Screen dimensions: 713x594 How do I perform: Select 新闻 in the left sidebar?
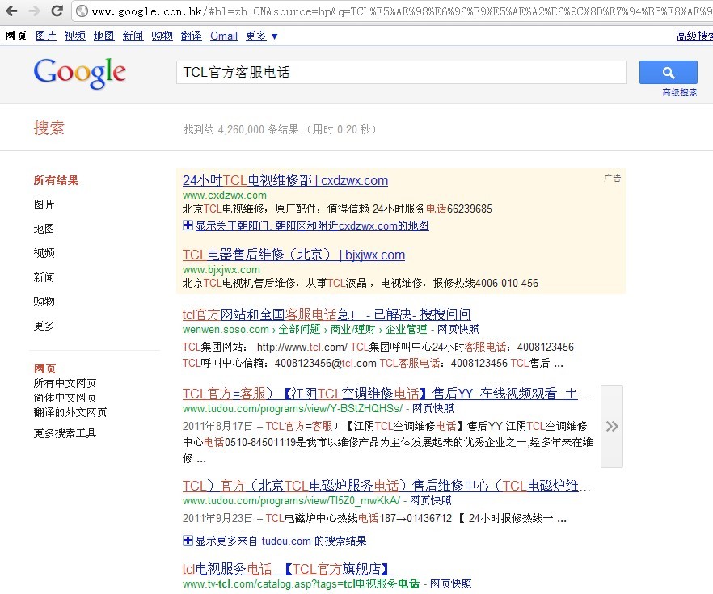(x=44, y=277)
